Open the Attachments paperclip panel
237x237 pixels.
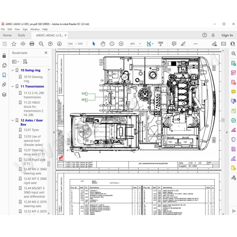click(4, 85)
